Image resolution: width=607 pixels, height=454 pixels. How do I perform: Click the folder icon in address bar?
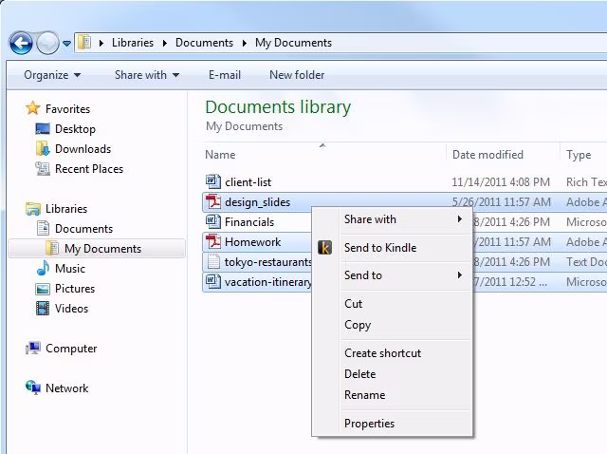[x=84, y=42]
